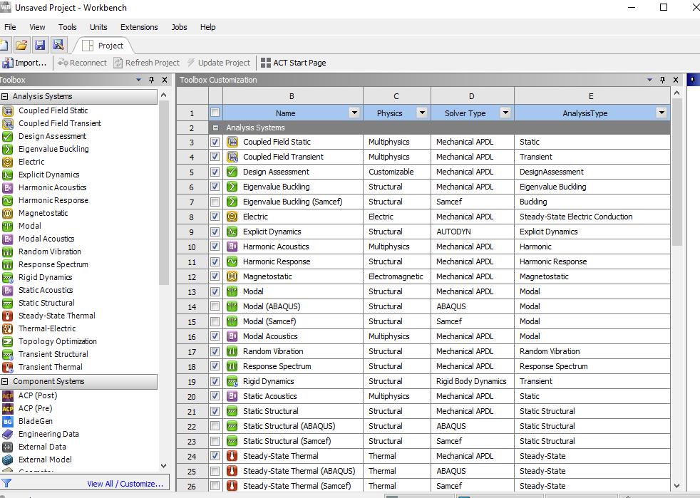Open the AnalysisType filter dropdown

click(x=662, y=113)
